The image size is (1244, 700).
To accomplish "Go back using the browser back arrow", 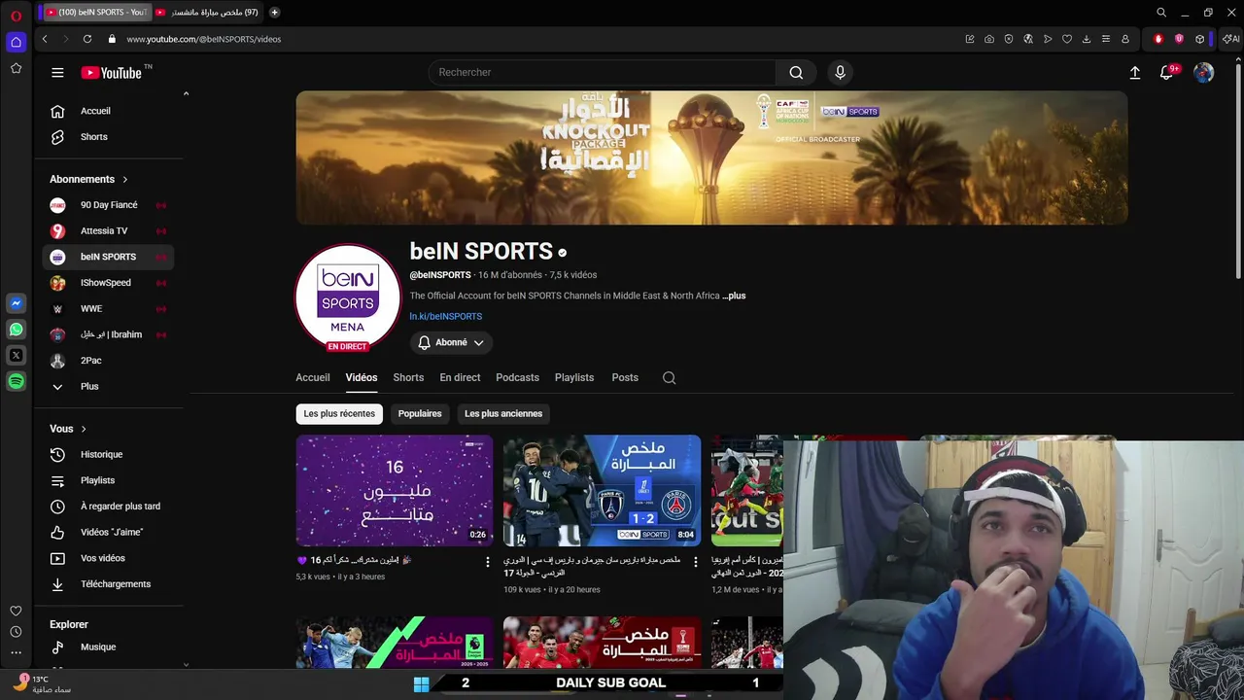I will click(45, 39).
